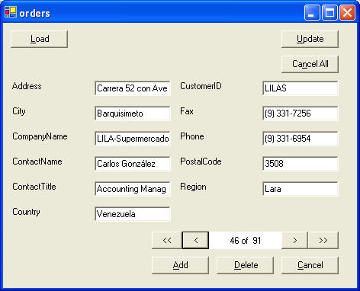The width and height of the screenshot is (360, 291).
Task: Focus the ContactName field with Carlos González
Action: tap(133, 164)
